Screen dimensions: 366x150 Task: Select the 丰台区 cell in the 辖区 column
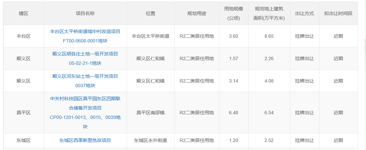[23, 36]
